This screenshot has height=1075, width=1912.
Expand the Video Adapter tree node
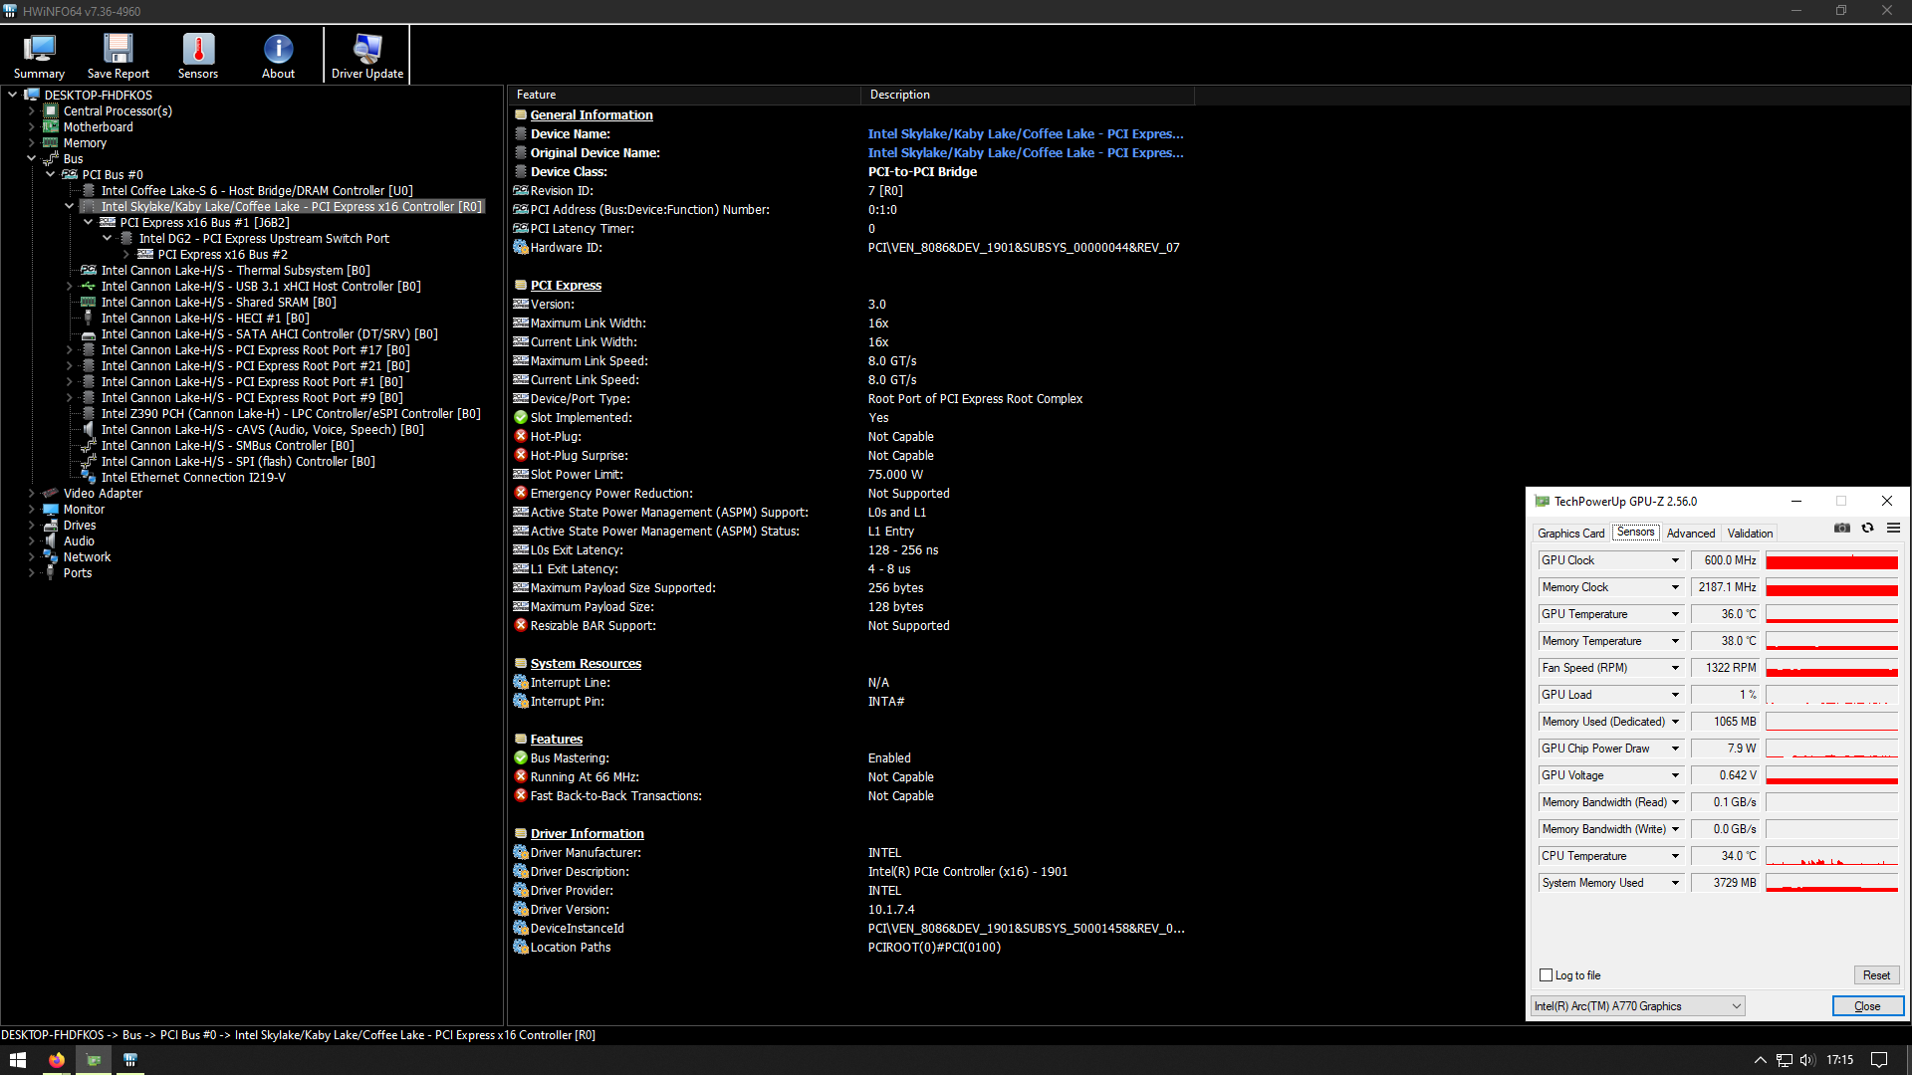pyautogui.click(x=30, y=493)
